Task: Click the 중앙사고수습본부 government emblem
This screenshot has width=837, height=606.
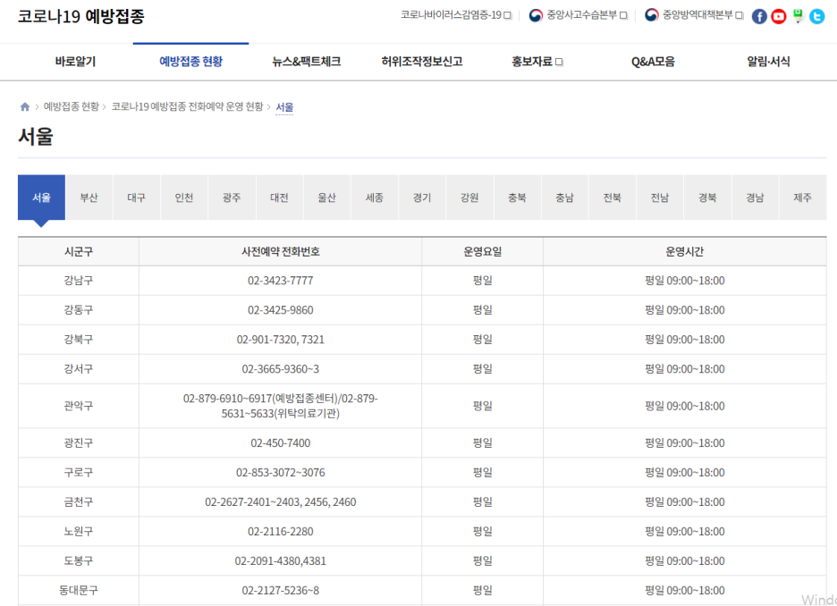Action: point(537,15)
